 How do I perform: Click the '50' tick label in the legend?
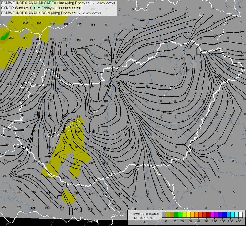pyautogui.click(x=190, y=221)
